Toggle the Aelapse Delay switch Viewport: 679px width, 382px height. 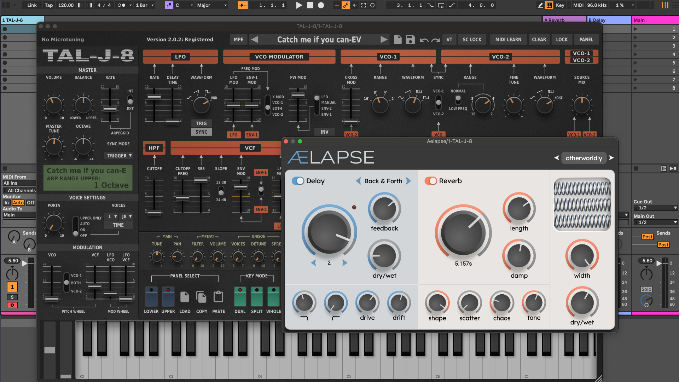298,181
